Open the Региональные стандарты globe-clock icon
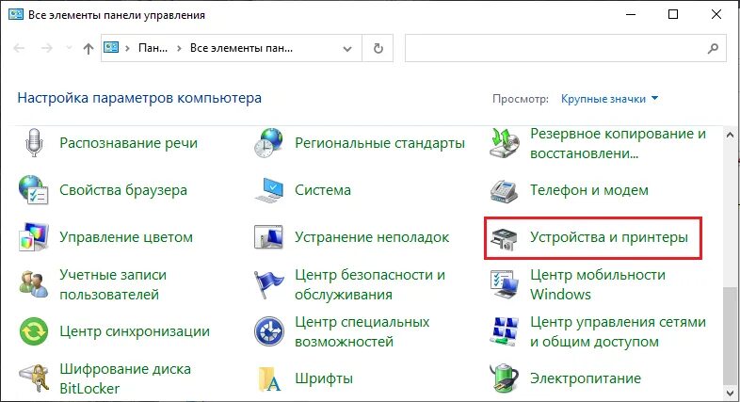Screen dimensions: 740x402 [x=268, y=142]
